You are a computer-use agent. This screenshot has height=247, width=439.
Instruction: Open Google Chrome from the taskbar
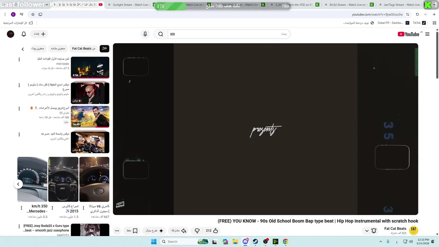[x=285, y=242]
